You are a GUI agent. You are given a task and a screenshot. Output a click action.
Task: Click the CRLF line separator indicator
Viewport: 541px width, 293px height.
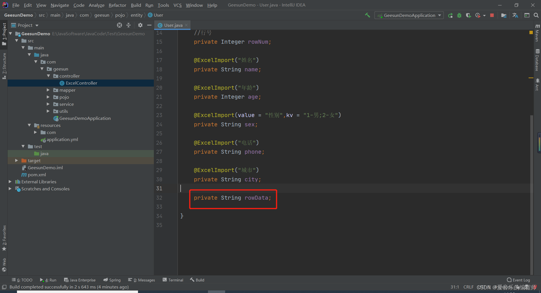tap(468, 287)
